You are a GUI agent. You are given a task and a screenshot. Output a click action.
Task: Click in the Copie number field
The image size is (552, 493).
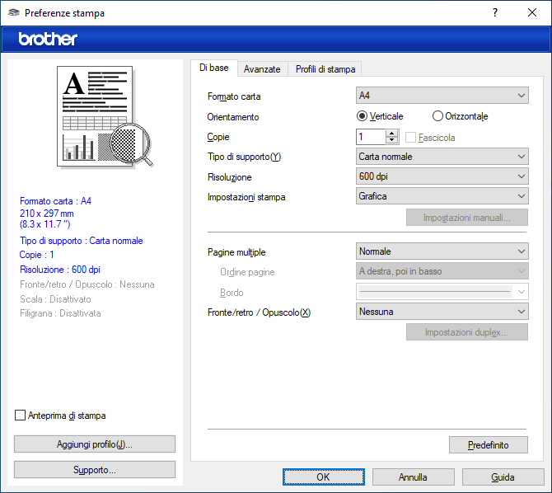click(370, 137)
